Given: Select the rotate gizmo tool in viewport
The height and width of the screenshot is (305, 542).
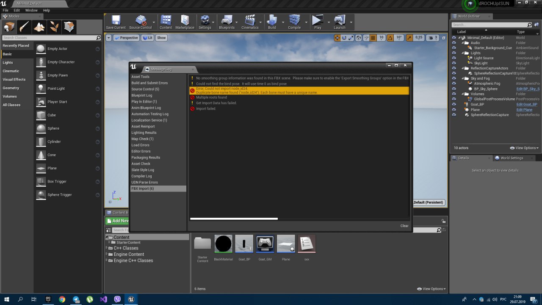Looking at the screenshot, I should coord(344,38).
